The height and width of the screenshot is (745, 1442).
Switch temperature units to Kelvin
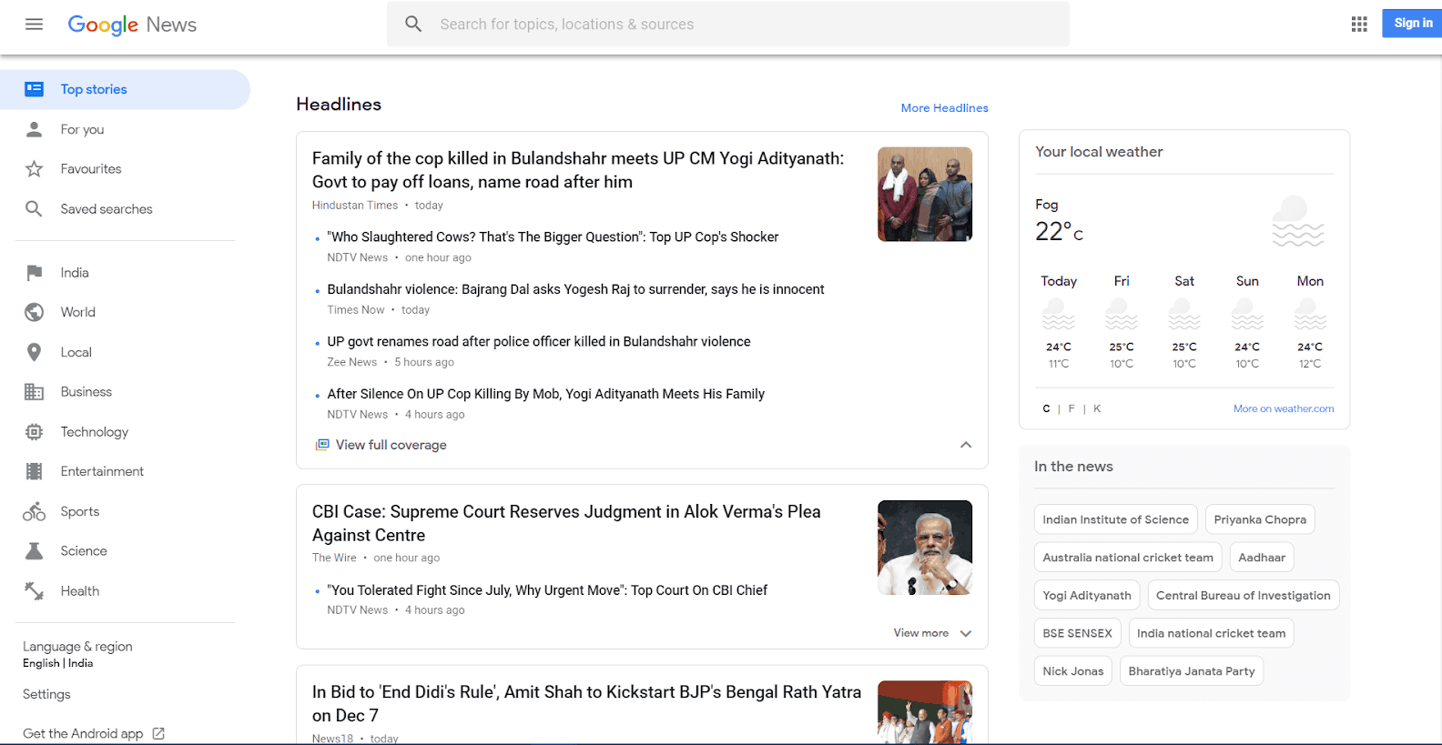[1097, 408]
